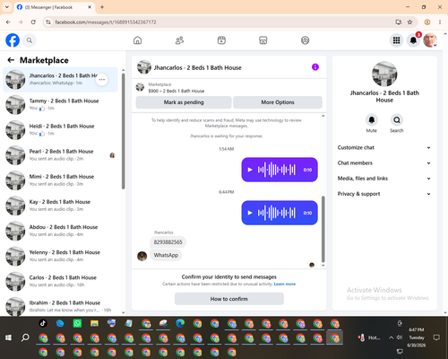Mute the conversation with the bell icon
This screenshot has width=448, height=359.
(x=372, y=120)
